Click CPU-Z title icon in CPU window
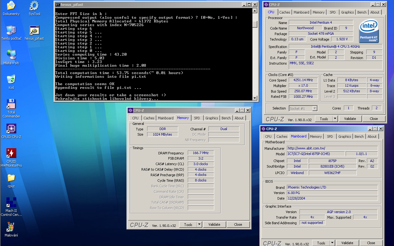The image size is (394, 246). 266,5
